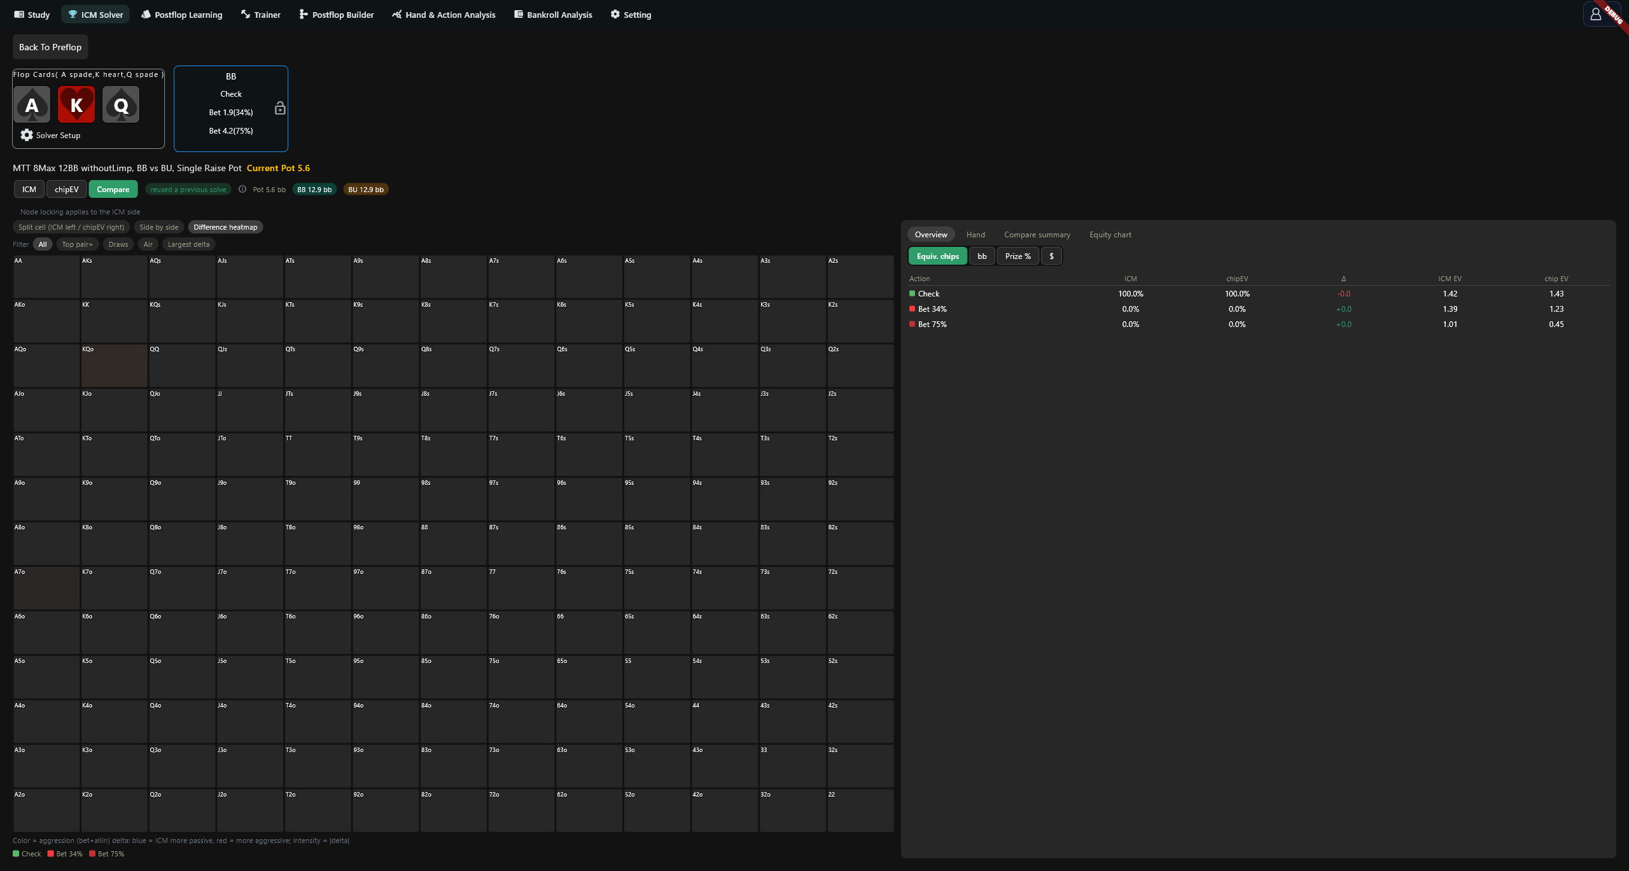Open Bankroll Analysis
The height and width of the screenshot is (871, 1629).
click(x=553, y=14)
